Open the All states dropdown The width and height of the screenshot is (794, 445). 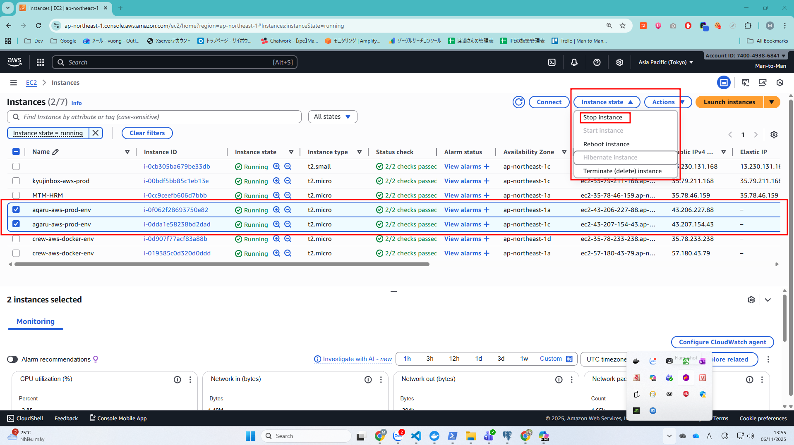(332, 117)
